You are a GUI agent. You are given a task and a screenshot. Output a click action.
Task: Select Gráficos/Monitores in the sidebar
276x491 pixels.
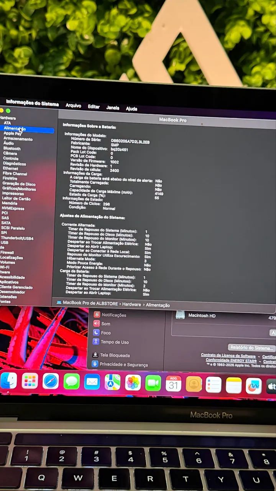pyautogui.click(x=19, y=189)
